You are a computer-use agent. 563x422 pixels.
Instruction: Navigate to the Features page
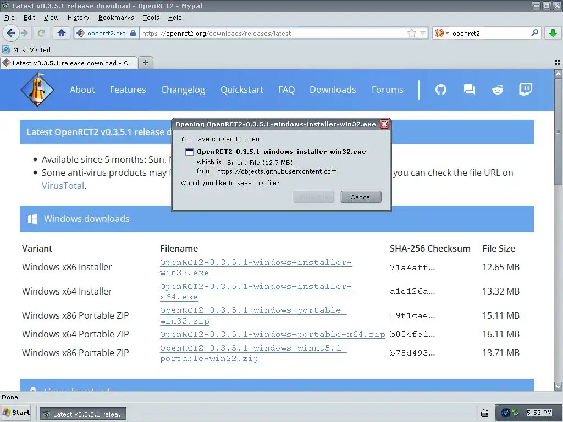pos(128,90)
